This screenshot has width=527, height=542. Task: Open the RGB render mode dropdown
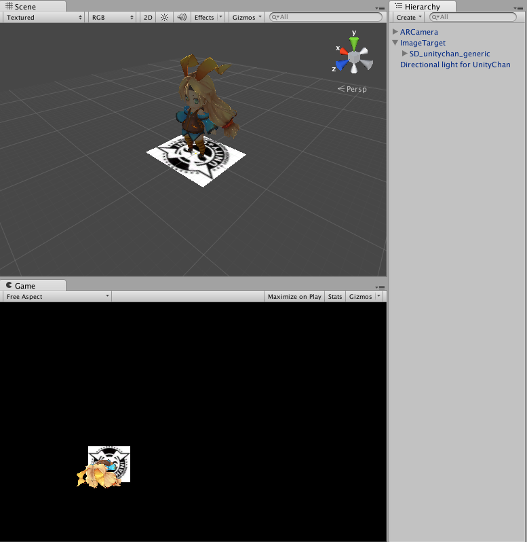pyautogui.click(x=112, y=17)
